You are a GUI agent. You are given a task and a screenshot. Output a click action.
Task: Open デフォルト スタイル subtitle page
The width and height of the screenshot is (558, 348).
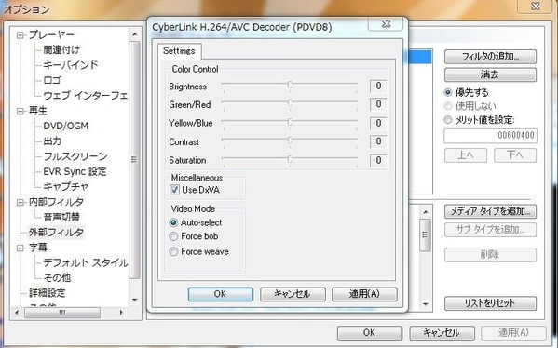(85, 262)
